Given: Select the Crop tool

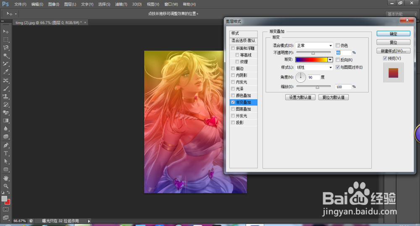Looking at the screenshot, I should 5,64.
